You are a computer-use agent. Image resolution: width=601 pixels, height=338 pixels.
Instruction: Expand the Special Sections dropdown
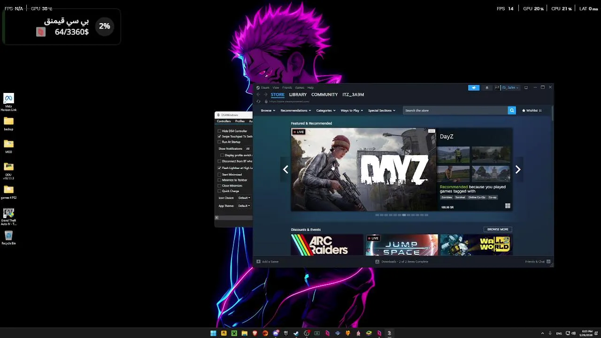coord(382,111)
